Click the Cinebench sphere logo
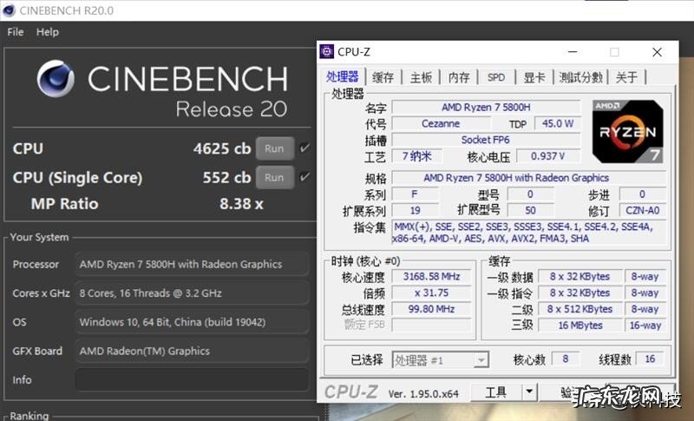 [x=56, y=79]
